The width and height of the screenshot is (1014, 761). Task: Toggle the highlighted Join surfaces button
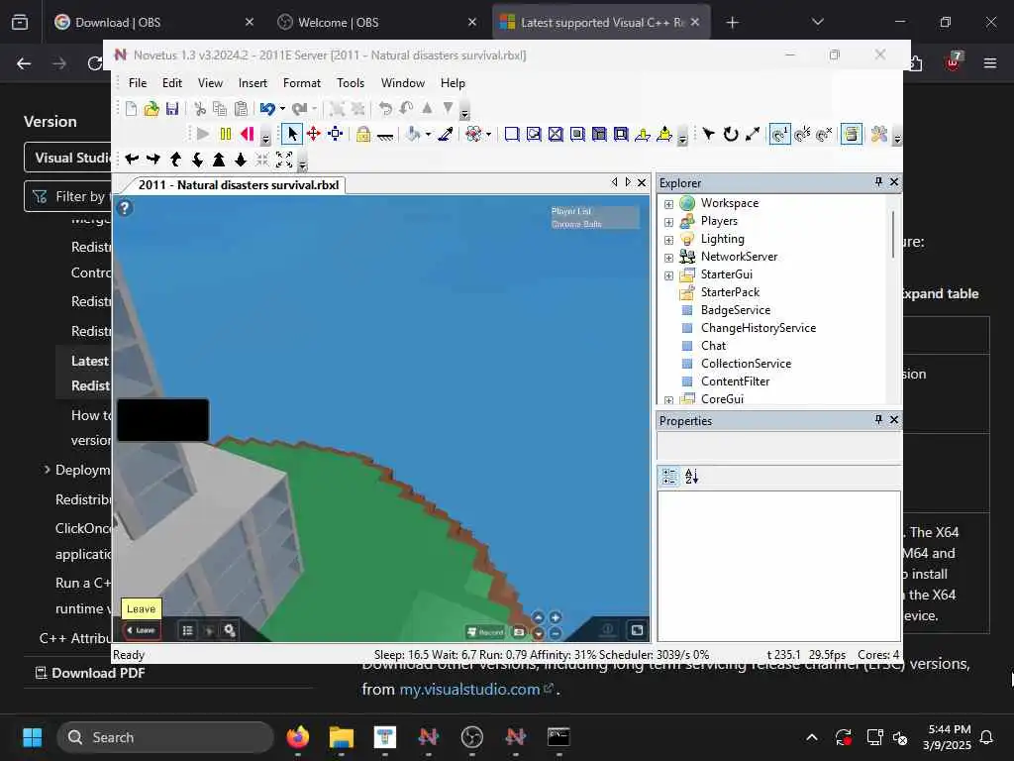852,134
